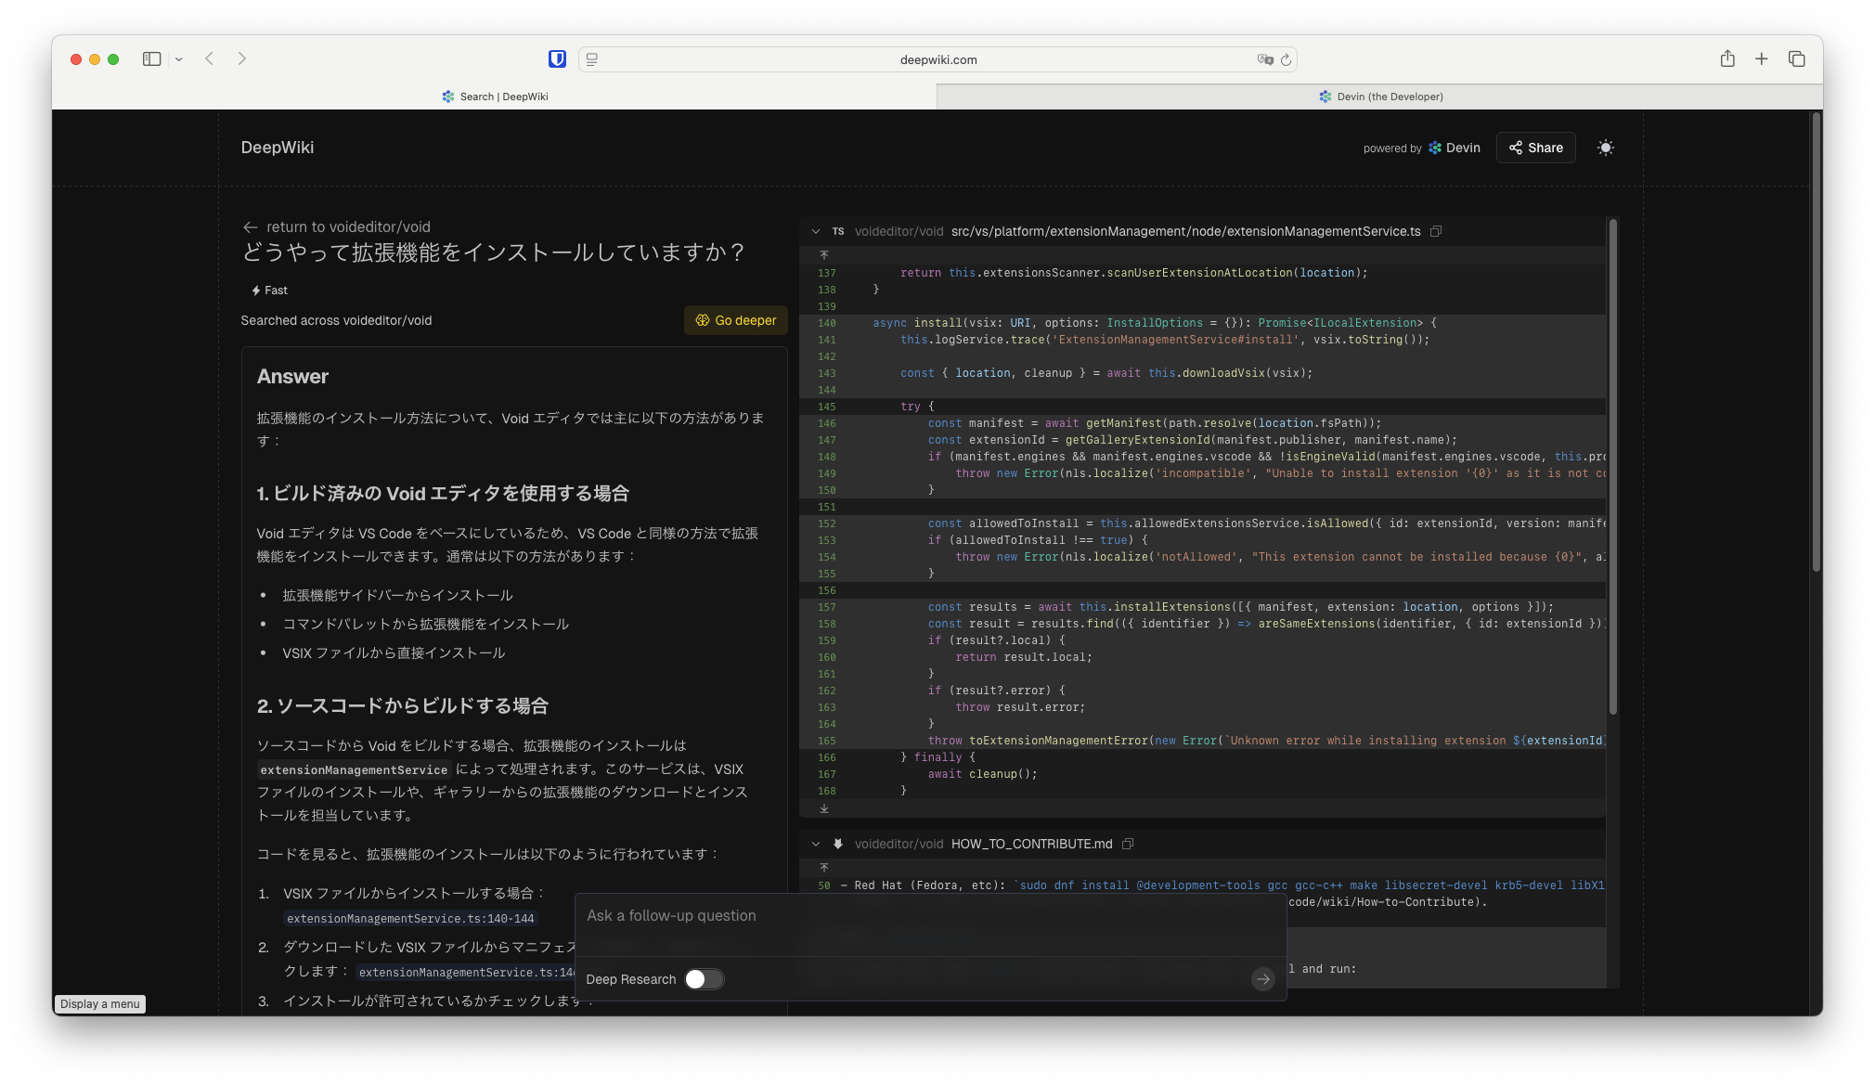Click the deepwiki.com address bar

pyautogui.click(x=937, y=59)
